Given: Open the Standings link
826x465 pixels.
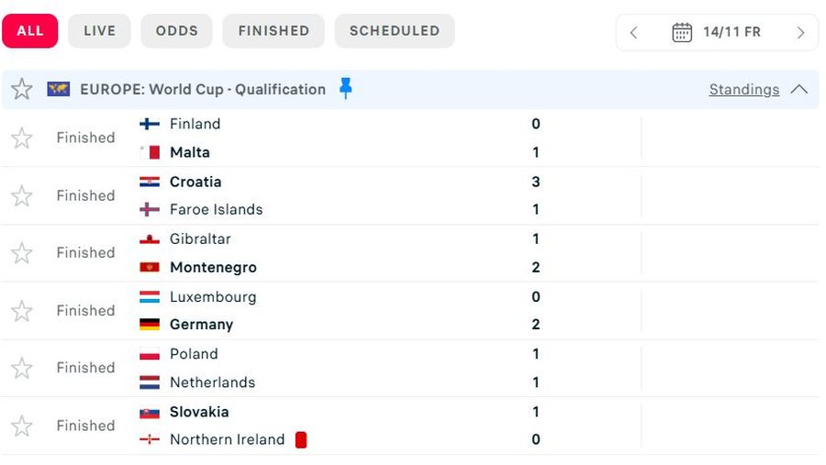Looking at the screenshot, I should [743, 90].
